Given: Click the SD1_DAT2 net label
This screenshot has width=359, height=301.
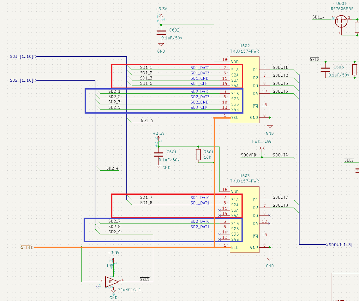Looking at the screenshot, I should tap(200, 68).
